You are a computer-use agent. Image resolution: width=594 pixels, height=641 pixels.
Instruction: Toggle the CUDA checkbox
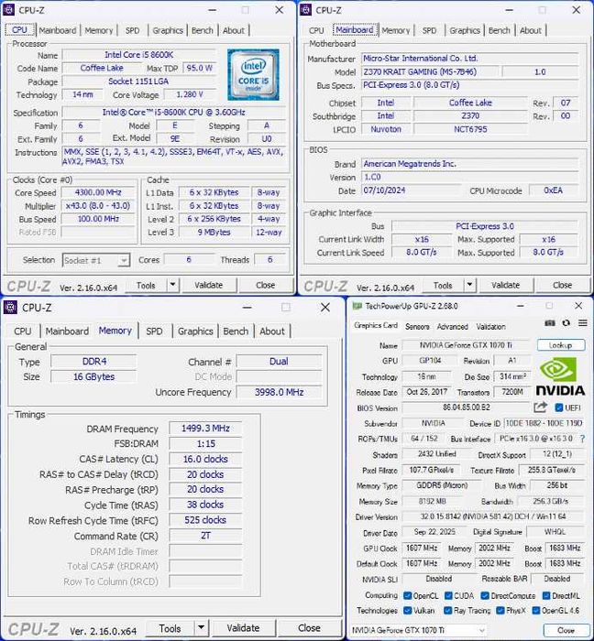448,595
